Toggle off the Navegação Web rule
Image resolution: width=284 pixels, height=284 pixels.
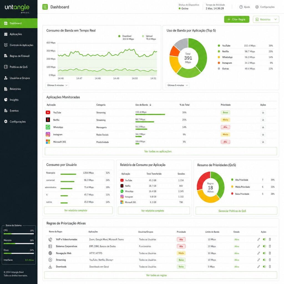tap(264, 253)
